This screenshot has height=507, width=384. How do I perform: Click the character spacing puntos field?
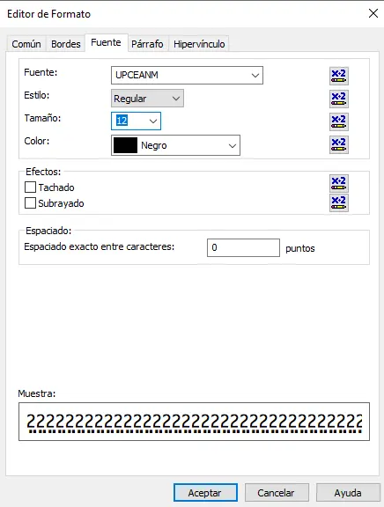click(243, 247)
